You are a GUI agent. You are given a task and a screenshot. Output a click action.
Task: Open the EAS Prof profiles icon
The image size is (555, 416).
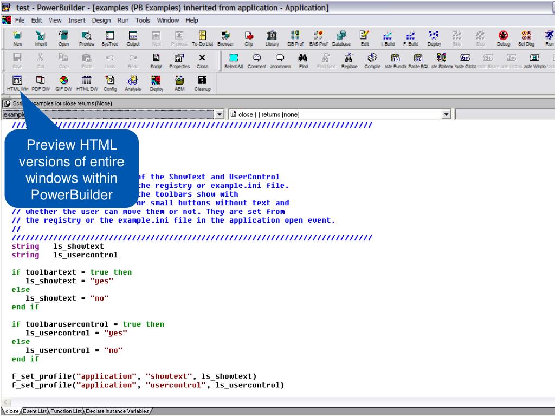(318, 38)
